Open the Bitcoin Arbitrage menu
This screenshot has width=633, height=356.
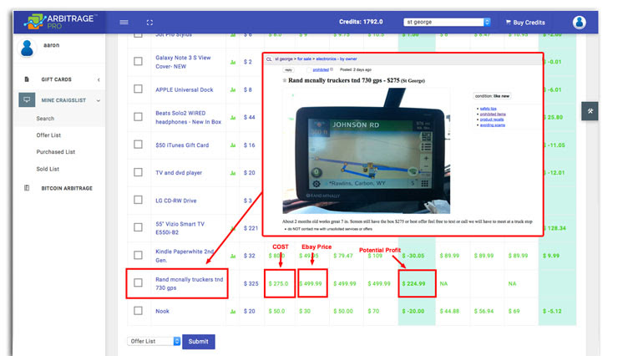[67, 188]
